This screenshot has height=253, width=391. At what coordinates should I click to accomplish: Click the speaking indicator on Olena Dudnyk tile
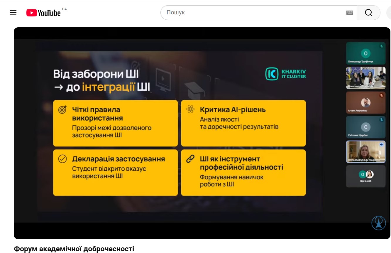coord(381,144)
